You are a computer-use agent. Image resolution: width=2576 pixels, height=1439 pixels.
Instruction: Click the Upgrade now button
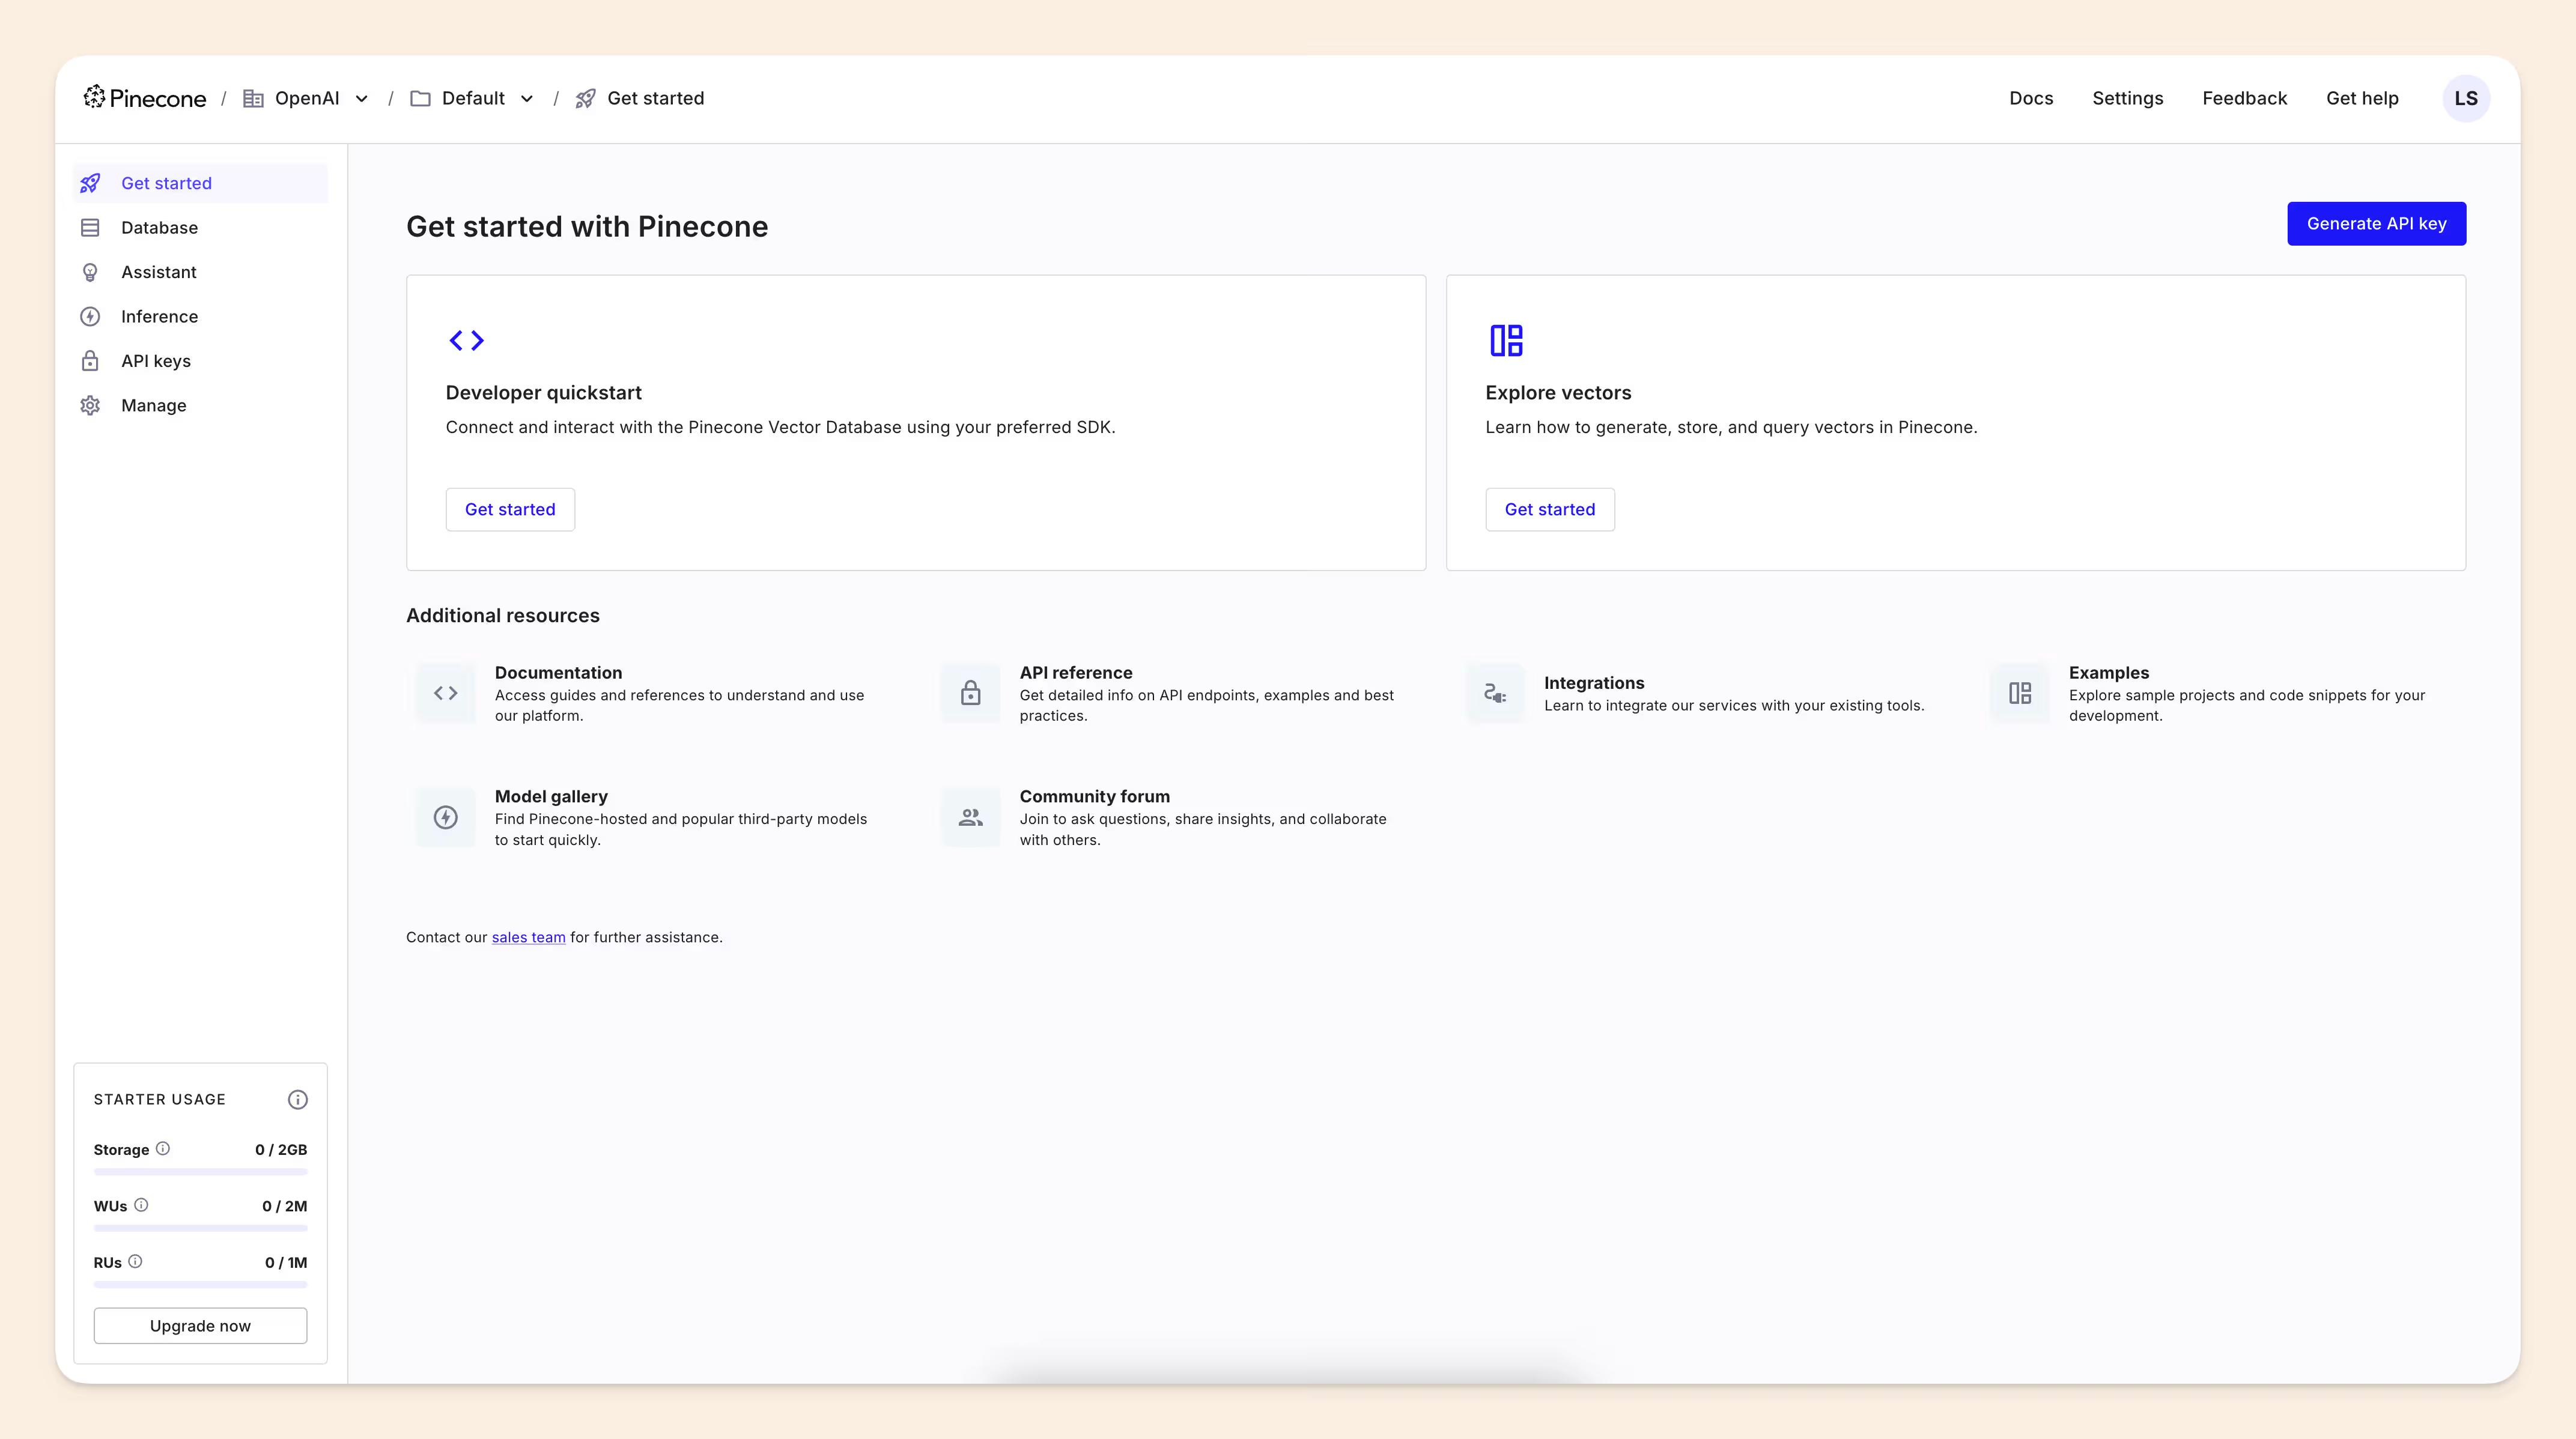[x=200, y=1325]
